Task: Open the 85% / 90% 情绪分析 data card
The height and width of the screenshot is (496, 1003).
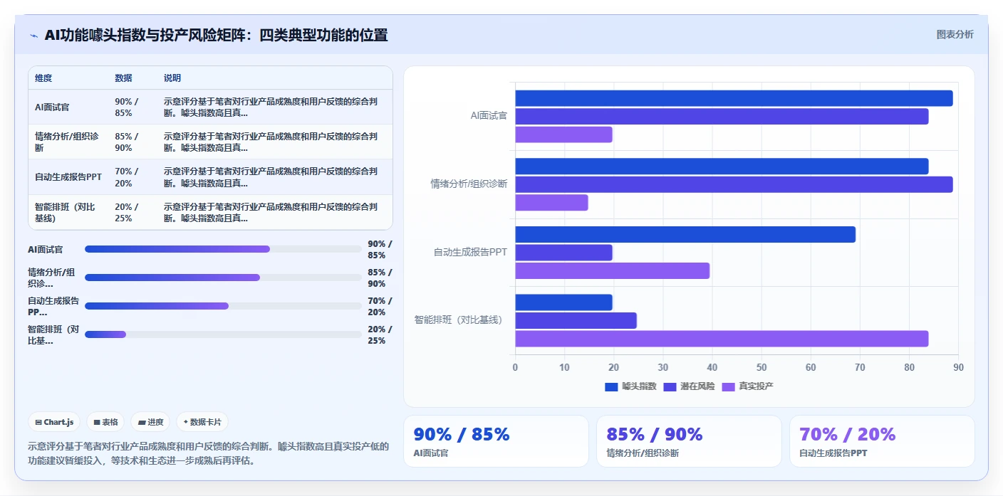Action: pos(689,441)
